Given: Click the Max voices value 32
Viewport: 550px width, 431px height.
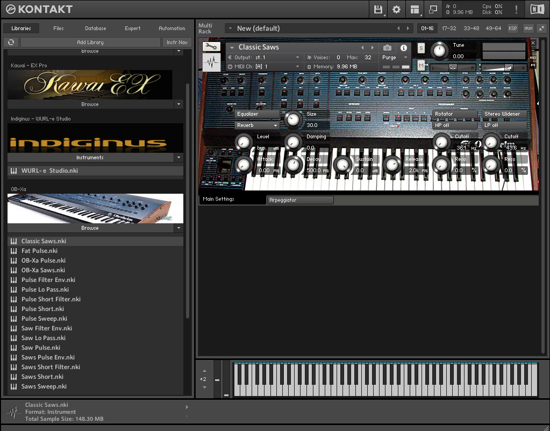Looking at the screenshot, I should pos(368,57).
